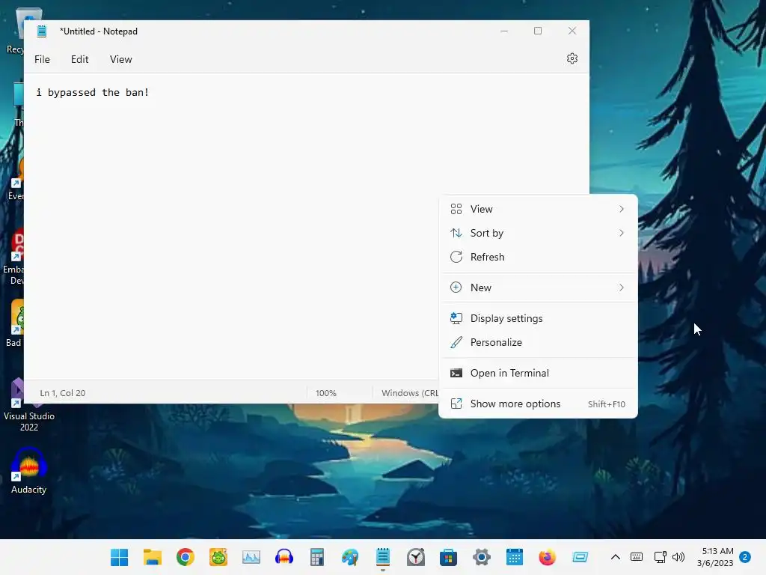The image size is (766, 575).
Task: Click in the Notepad text editing area
Action: (x=306, y=225)
